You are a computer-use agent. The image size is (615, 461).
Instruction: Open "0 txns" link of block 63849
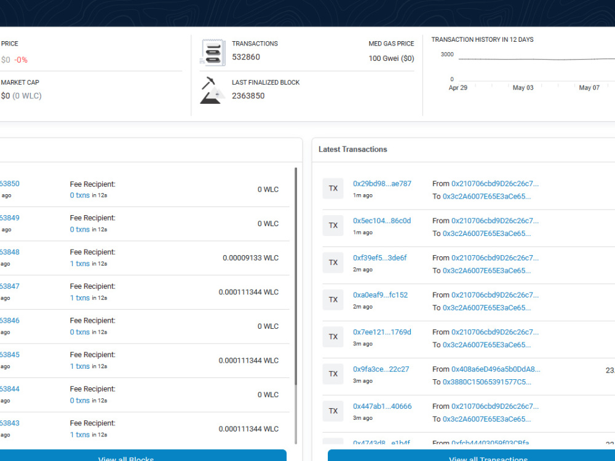point(79,229)
